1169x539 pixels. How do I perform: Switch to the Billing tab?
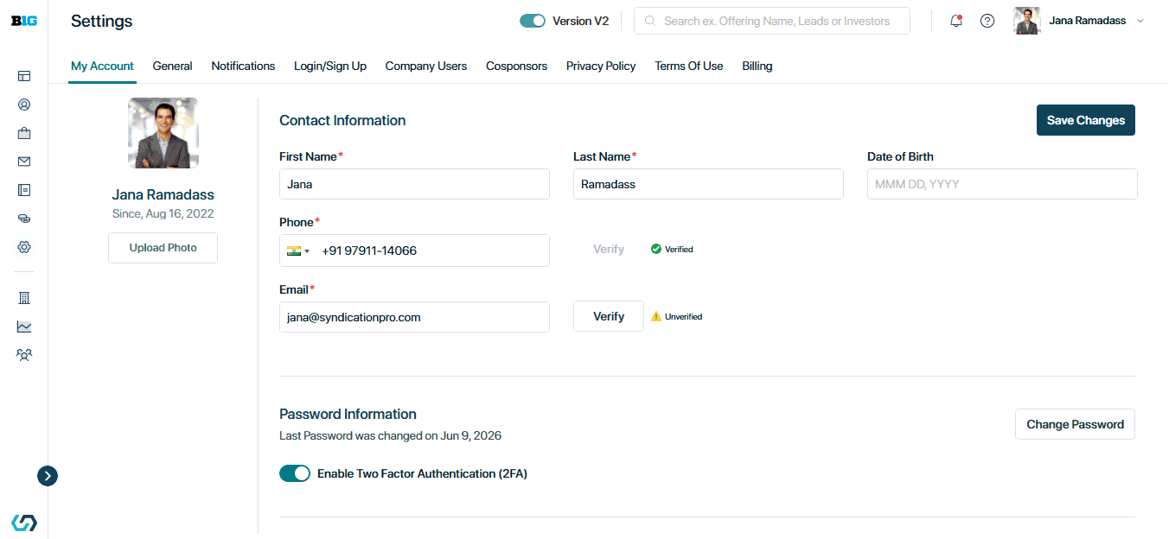757,66
